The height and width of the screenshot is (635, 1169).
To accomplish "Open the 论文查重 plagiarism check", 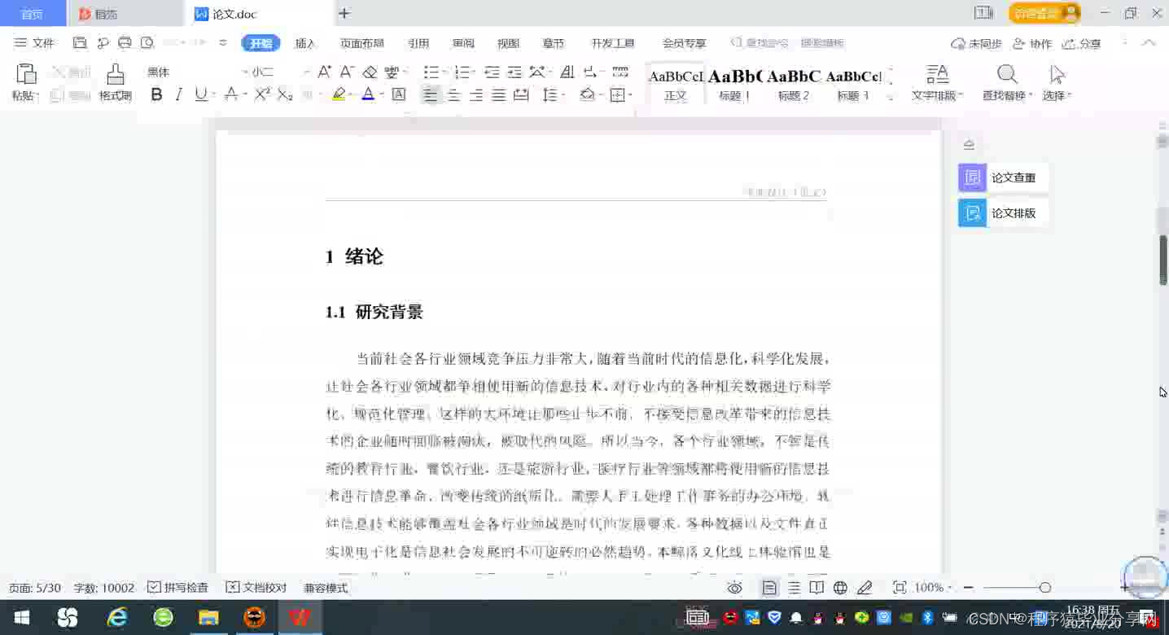I will pos(1003,177).
